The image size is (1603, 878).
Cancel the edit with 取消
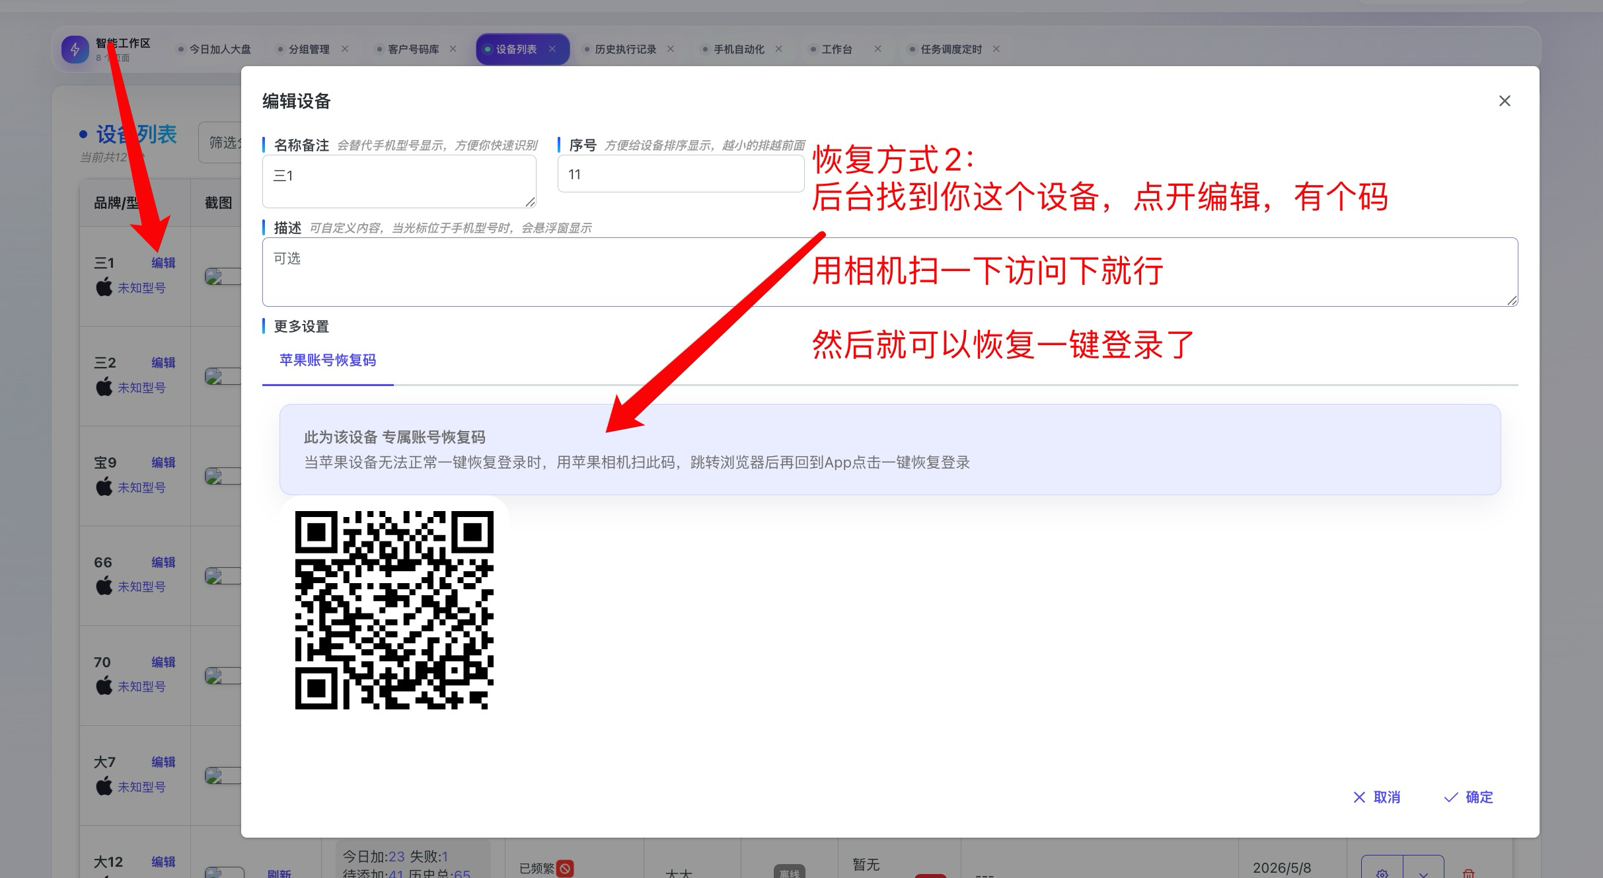tap(1377, 797)
